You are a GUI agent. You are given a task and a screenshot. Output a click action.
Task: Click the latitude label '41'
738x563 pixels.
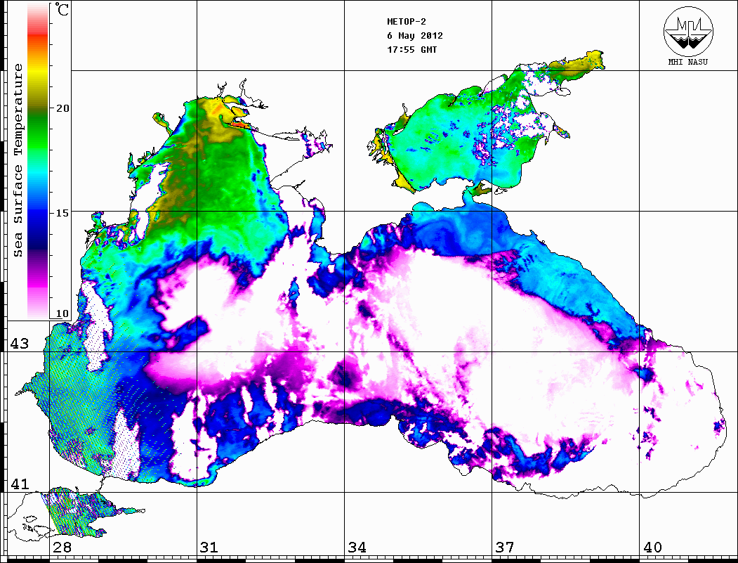click(x=20, y=484)
